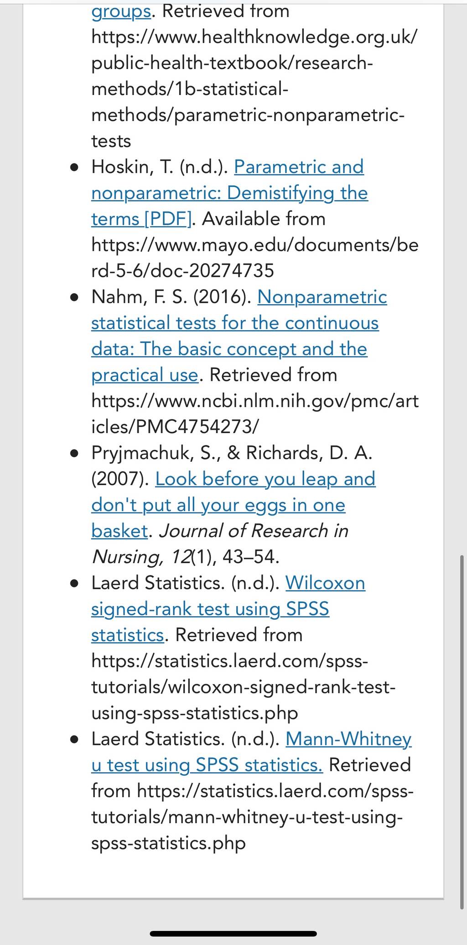Open 'Mann-Whitney u test using SPSS statistics' link
467x945 pixels.
pyautogui.click(x=251, y=752)
